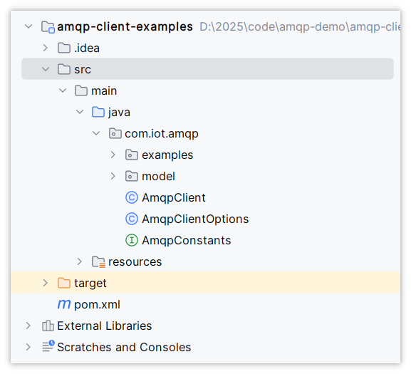
Task: Select the main folder
Action: coord(104,91)
